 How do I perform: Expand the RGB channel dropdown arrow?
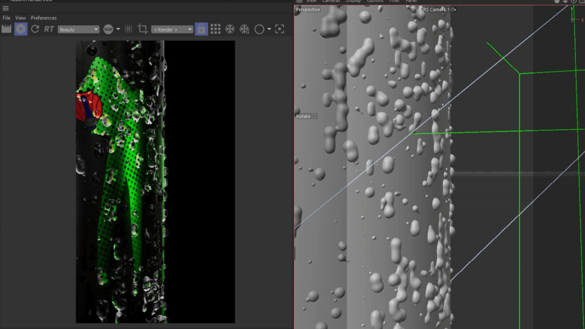[118, 29]
